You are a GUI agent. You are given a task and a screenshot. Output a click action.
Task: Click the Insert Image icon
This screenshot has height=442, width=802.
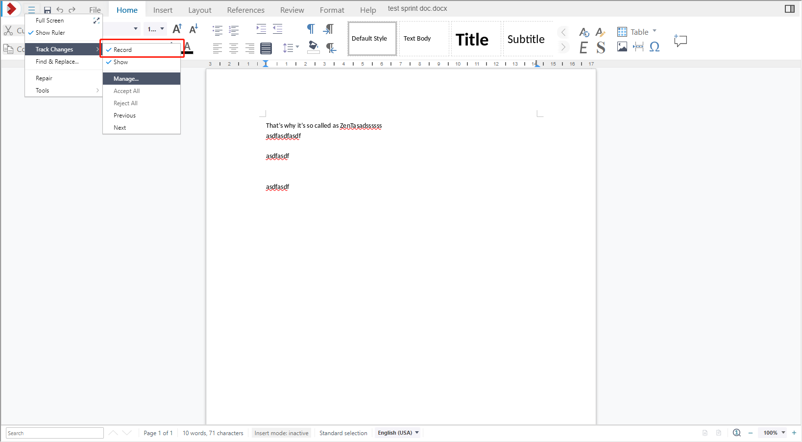[622, 47]
